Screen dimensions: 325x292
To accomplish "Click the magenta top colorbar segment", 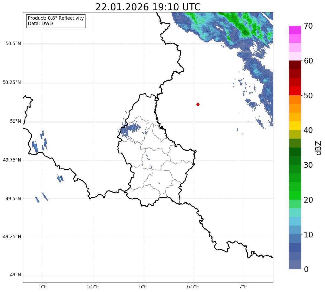I will (295, 30).
